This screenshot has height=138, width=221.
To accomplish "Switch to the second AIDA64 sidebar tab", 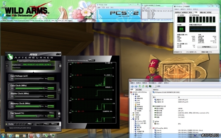I will coord(138,90).
